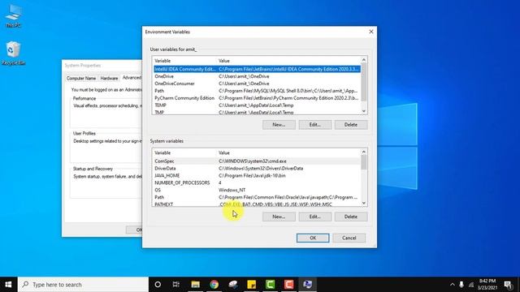Screen dimensions: 520x292
Task: Select the JAVA_HOME system variable
Action: (257, 176)
